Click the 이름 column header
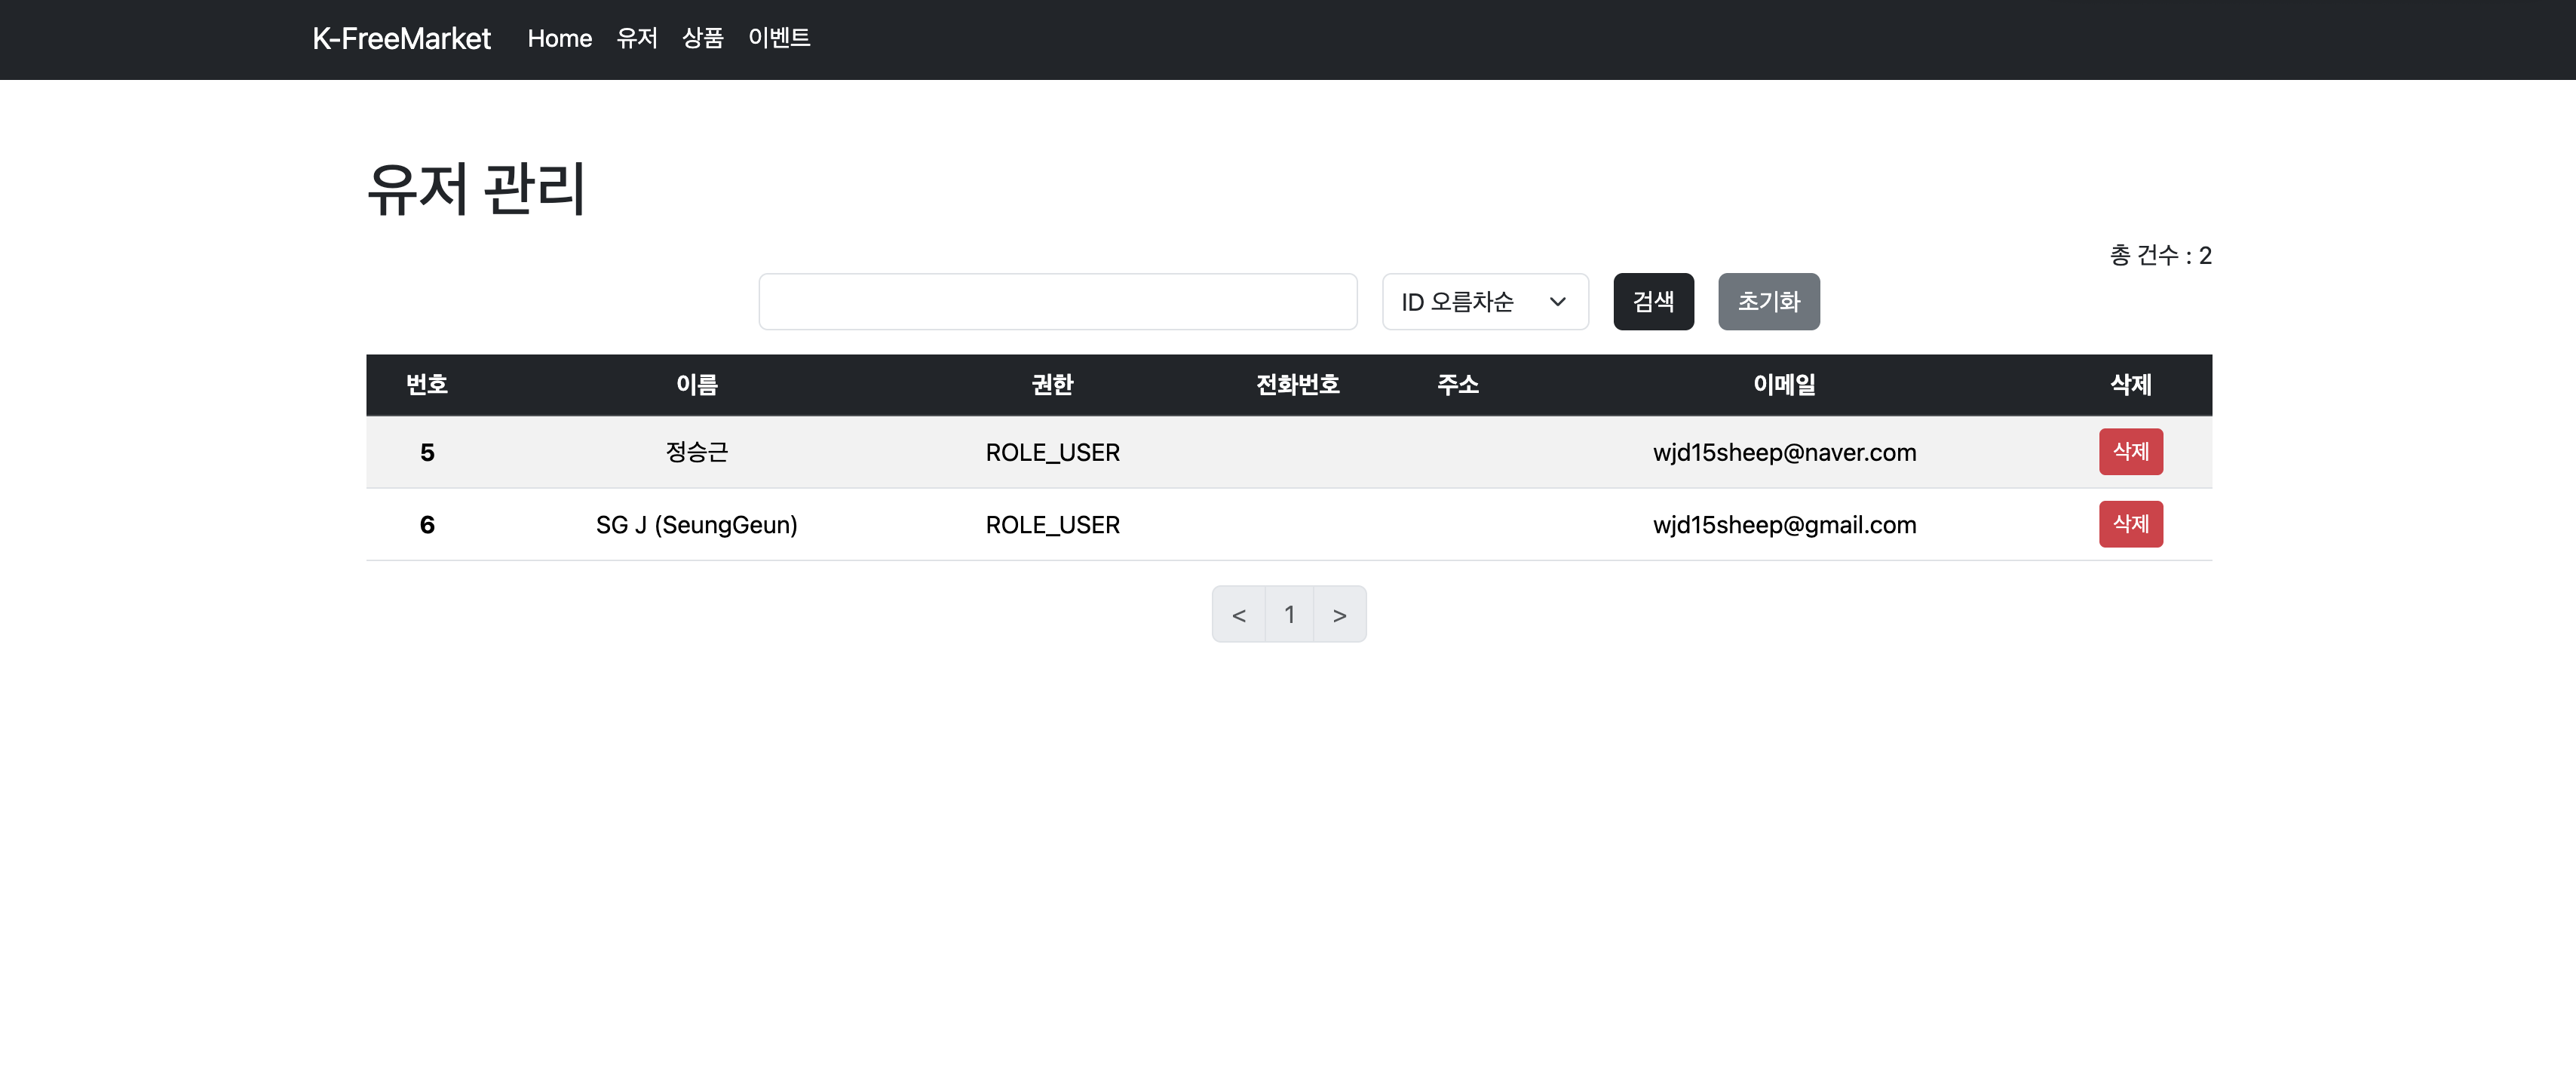 coord(697,385)
